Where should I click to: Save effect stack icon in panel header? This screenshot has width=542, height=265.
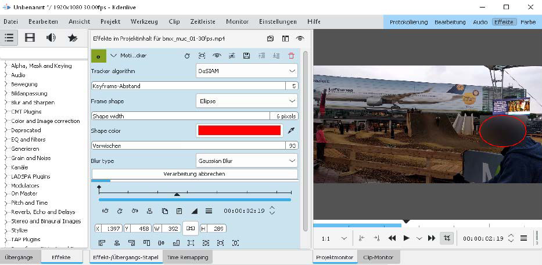click(270, 39)
